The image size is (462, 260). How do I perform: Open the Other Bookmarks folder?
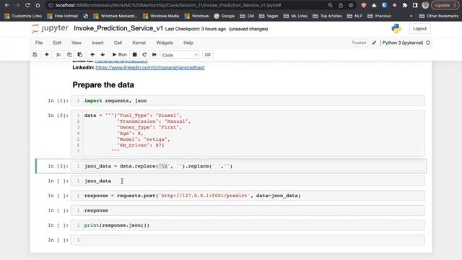pyautogui.click(x=439, y=16)
